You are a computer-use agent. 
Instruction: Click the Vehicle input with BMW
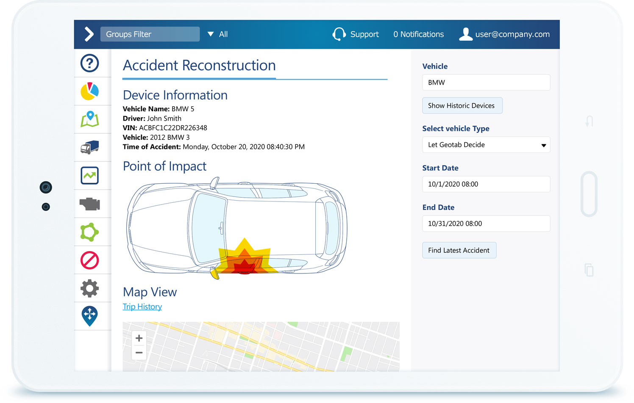(x=486, y=83)
